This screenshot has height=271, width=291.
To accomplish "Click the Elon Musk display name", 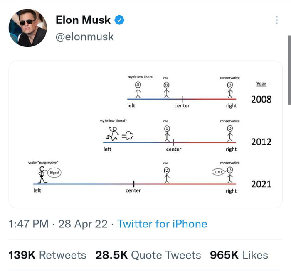I will coord(83,20).
